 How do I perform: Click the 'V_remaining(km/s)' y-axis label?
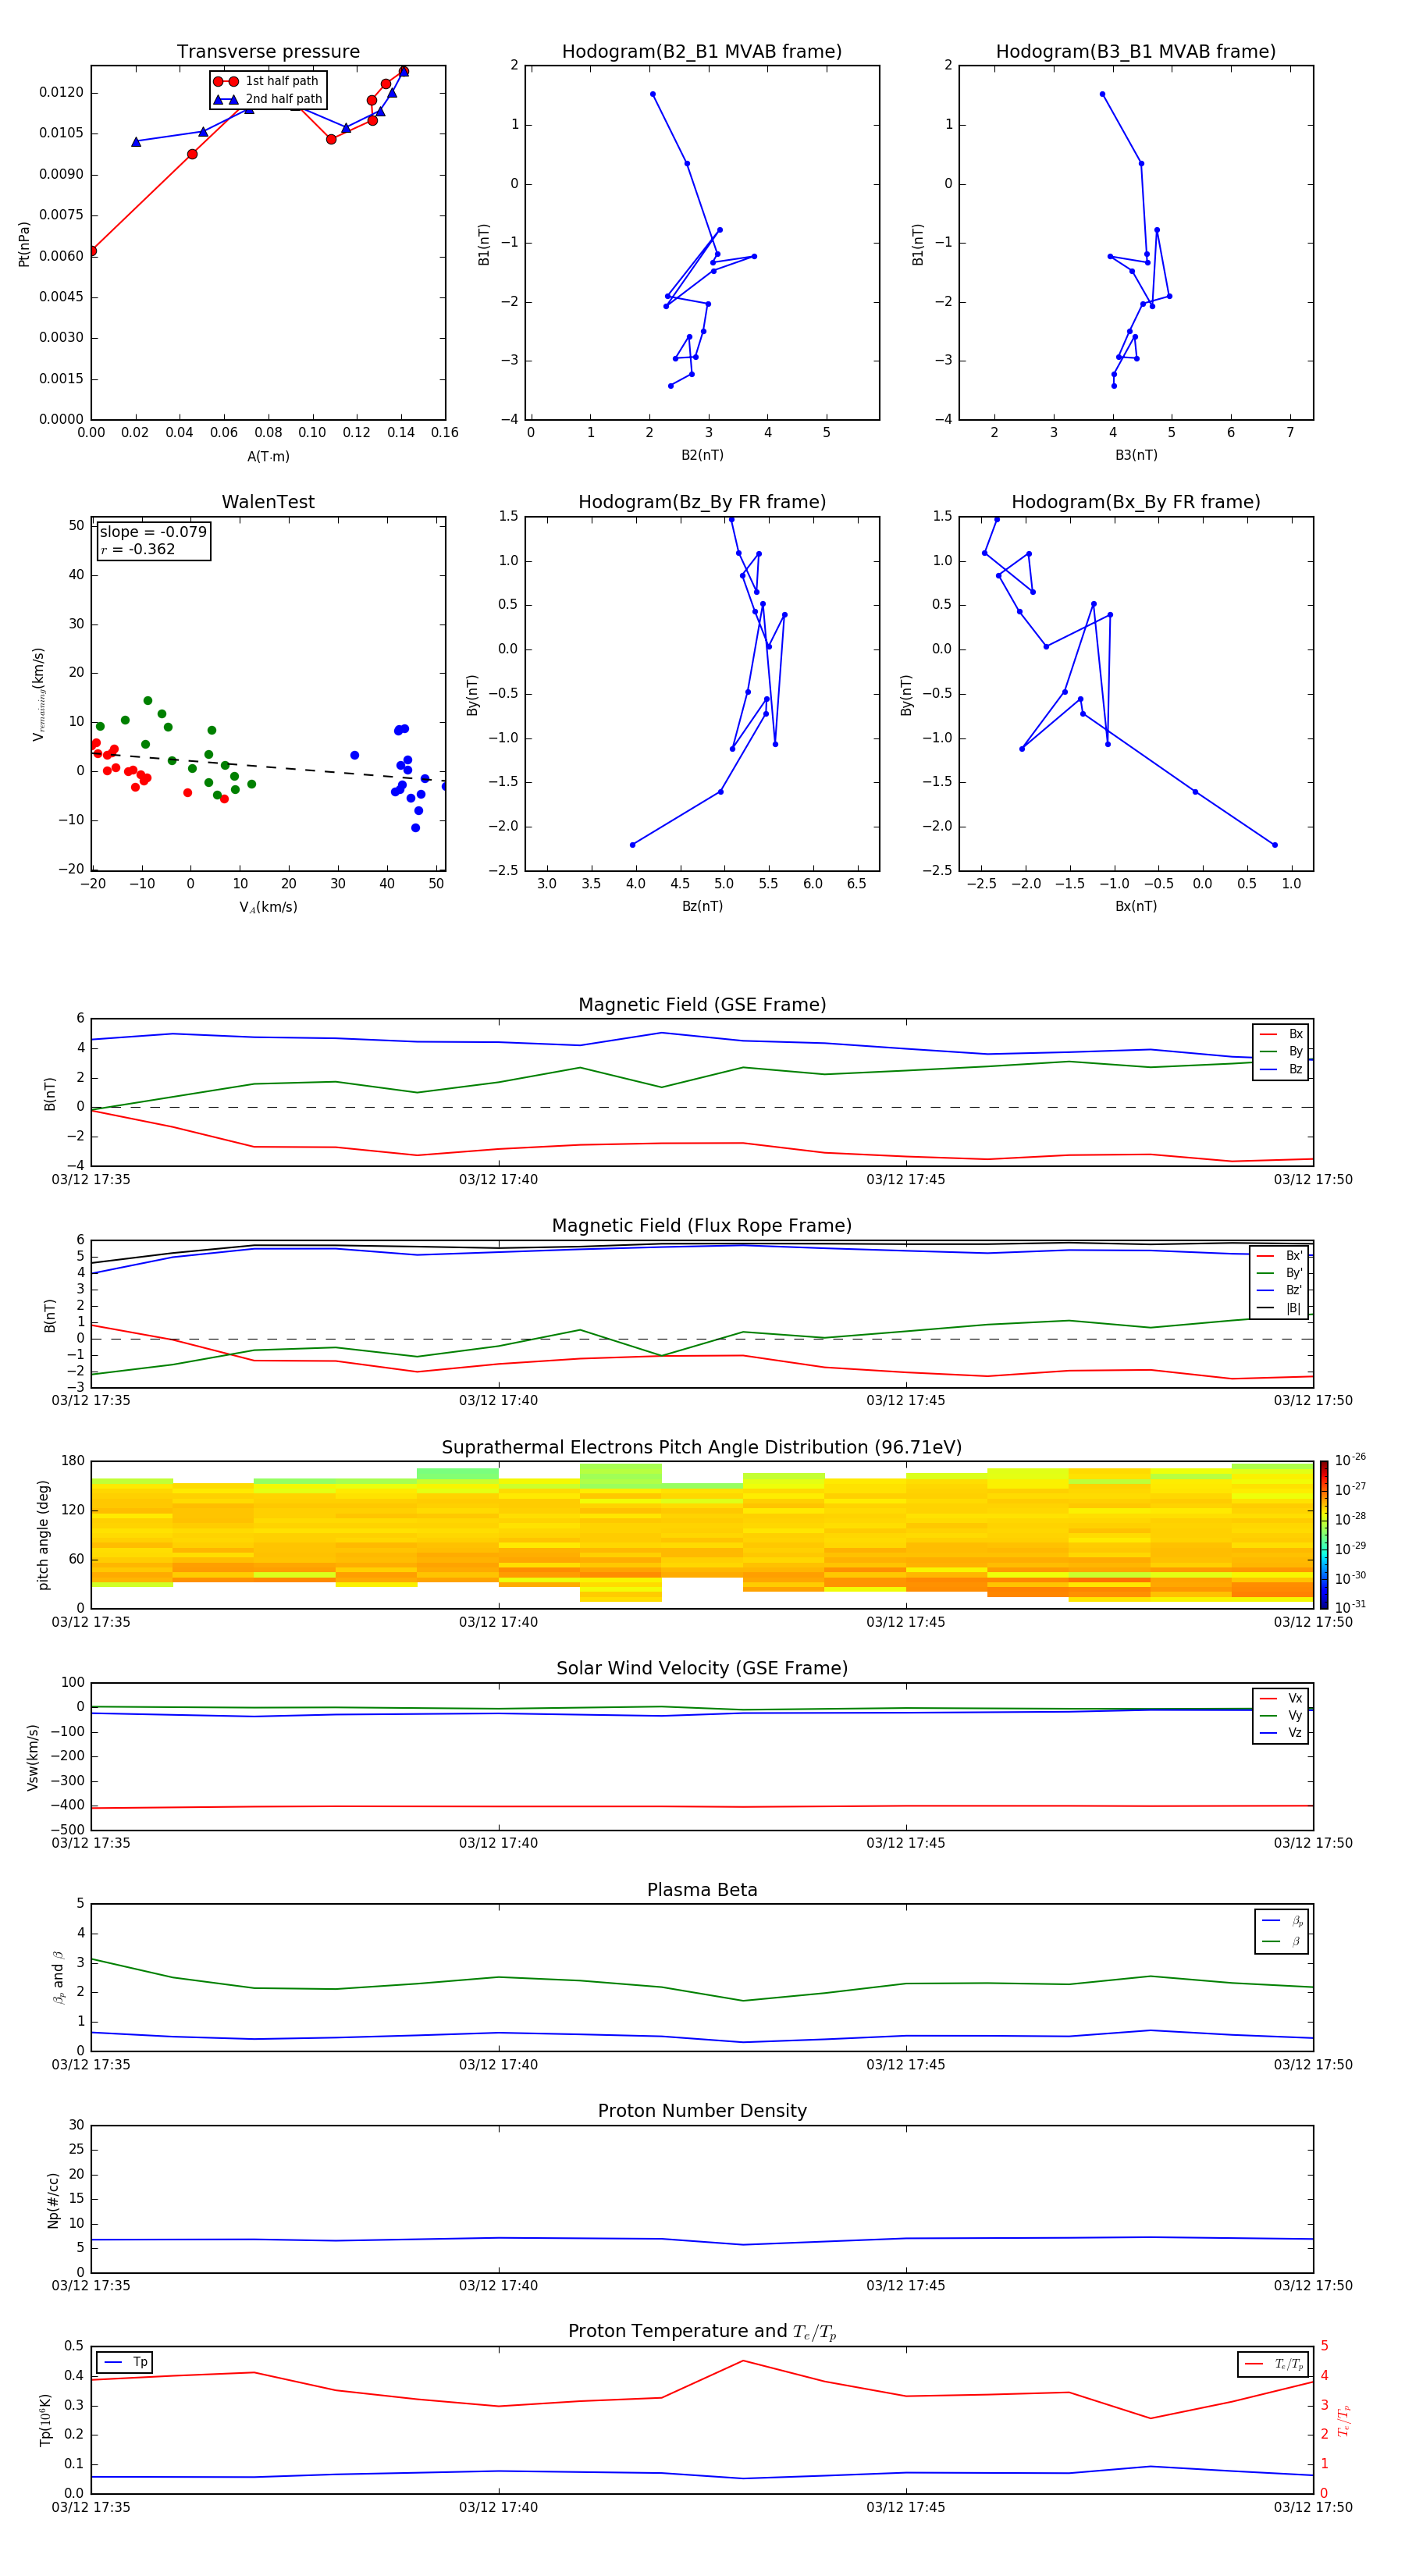tap(39, 694)
